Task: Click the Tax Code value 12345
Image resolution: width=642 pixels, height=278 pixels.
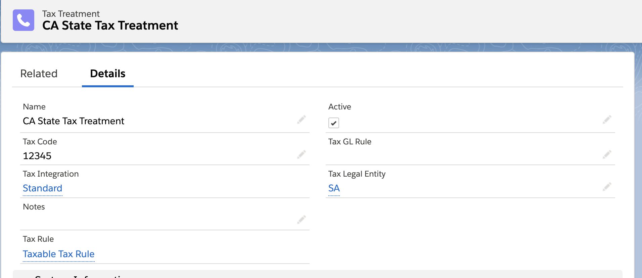Action: click(x=37, y=156)
